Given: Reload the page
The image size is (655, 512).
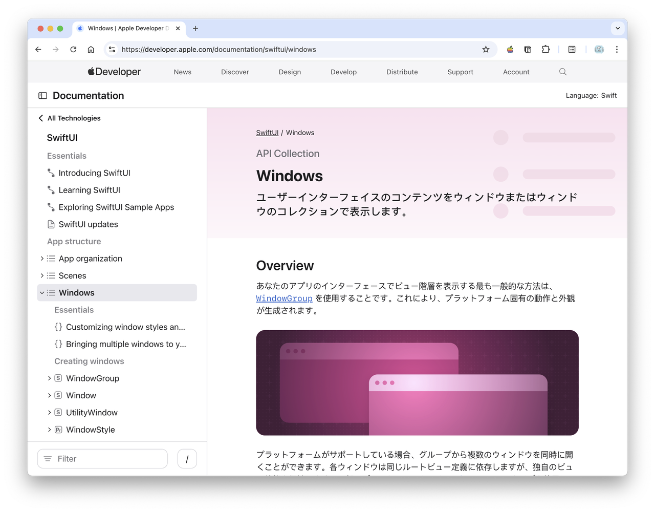Looking at the screenshot, I should click(73, 50).
